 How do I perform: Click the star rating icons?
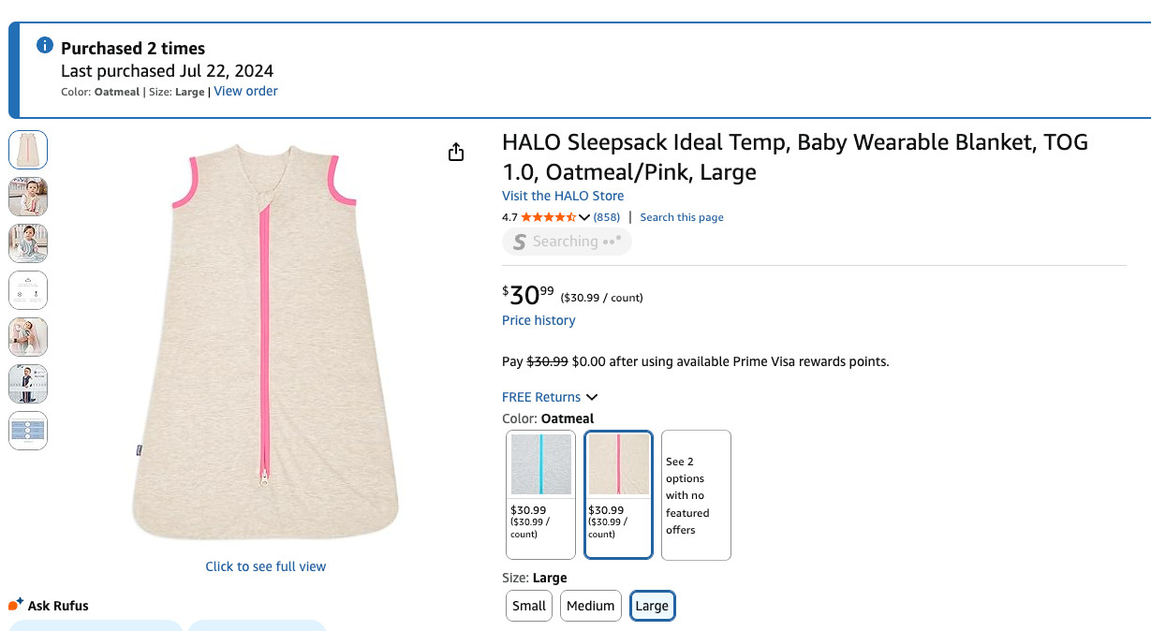549,217
